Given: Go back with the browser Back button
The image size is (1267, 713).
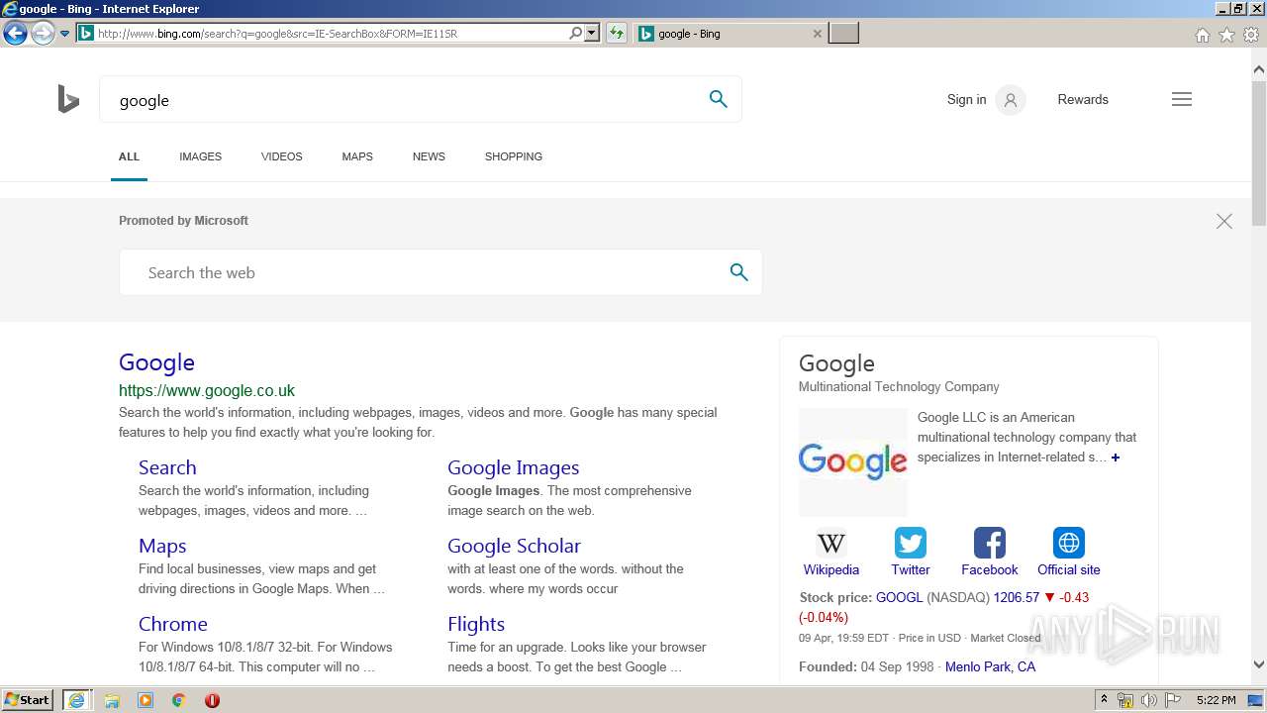Looking at the screenshot, I should click(15, 34).
